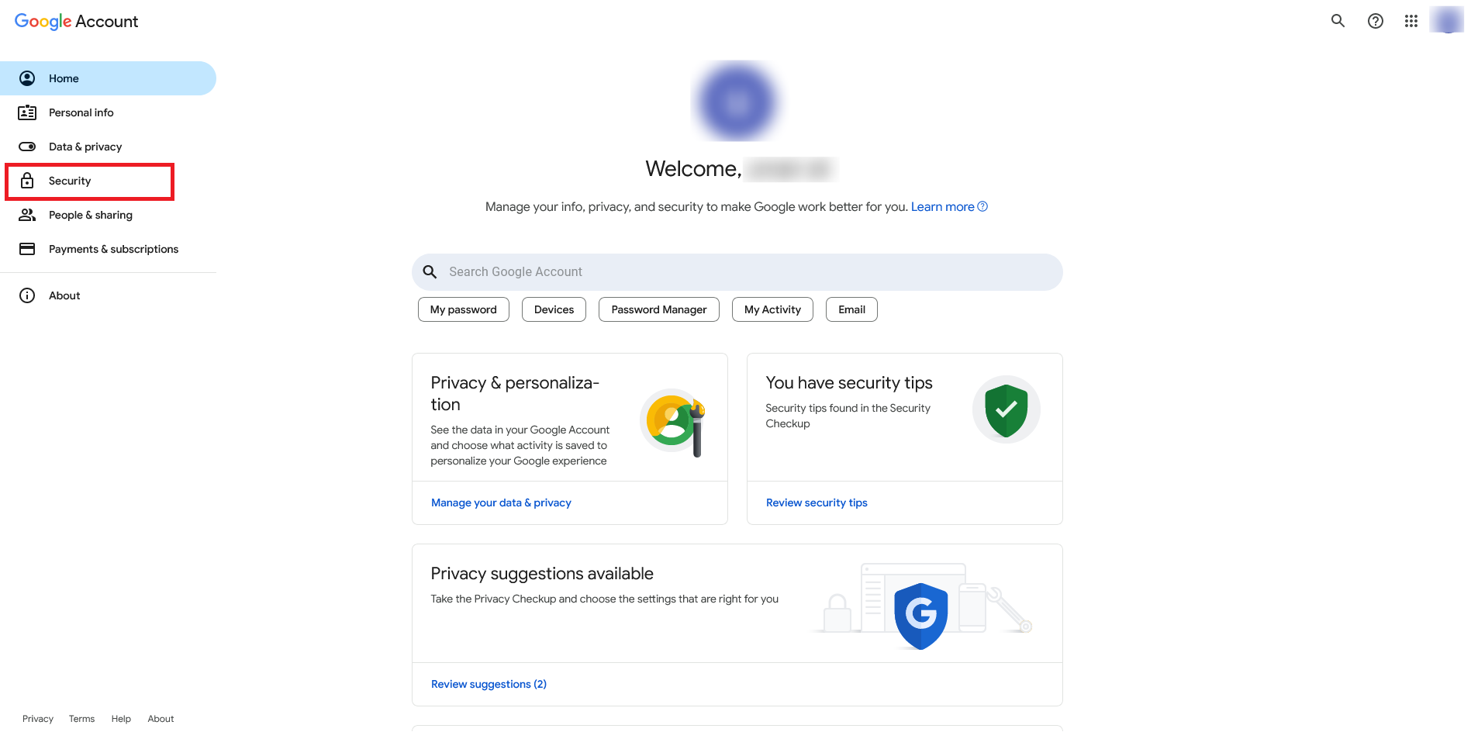This screenshot has width=1471, height=732.
Task: Navigate to Payments & subscriptions
Action: click(113, 249)
